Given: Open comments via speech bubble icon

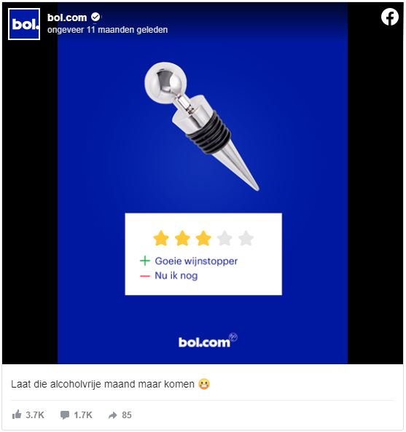Looking at the screenshot, I should point(65,415).
